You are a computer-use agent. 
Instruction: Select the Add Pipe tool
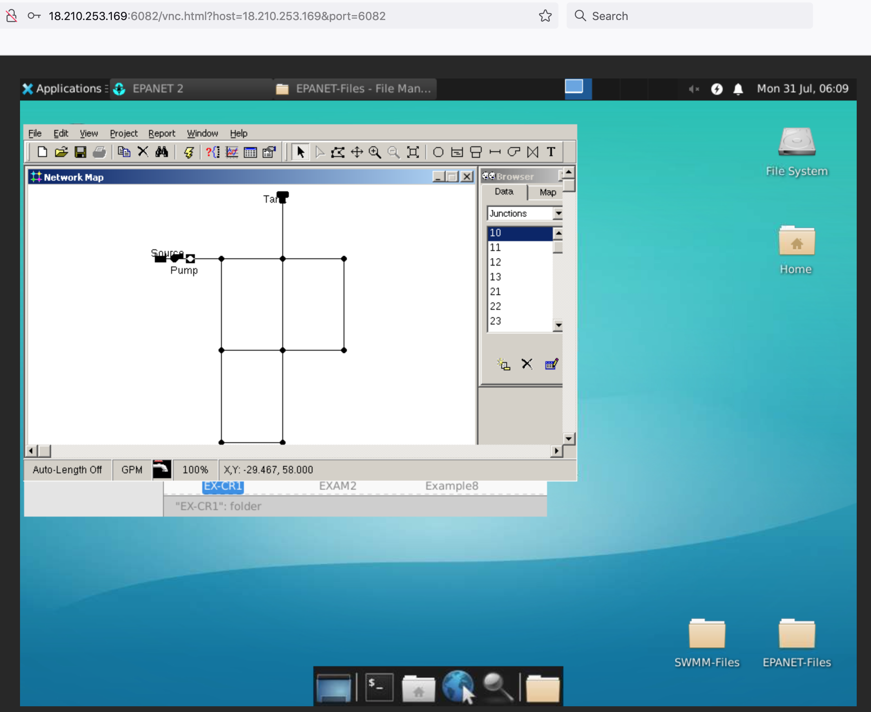point(495,152)
